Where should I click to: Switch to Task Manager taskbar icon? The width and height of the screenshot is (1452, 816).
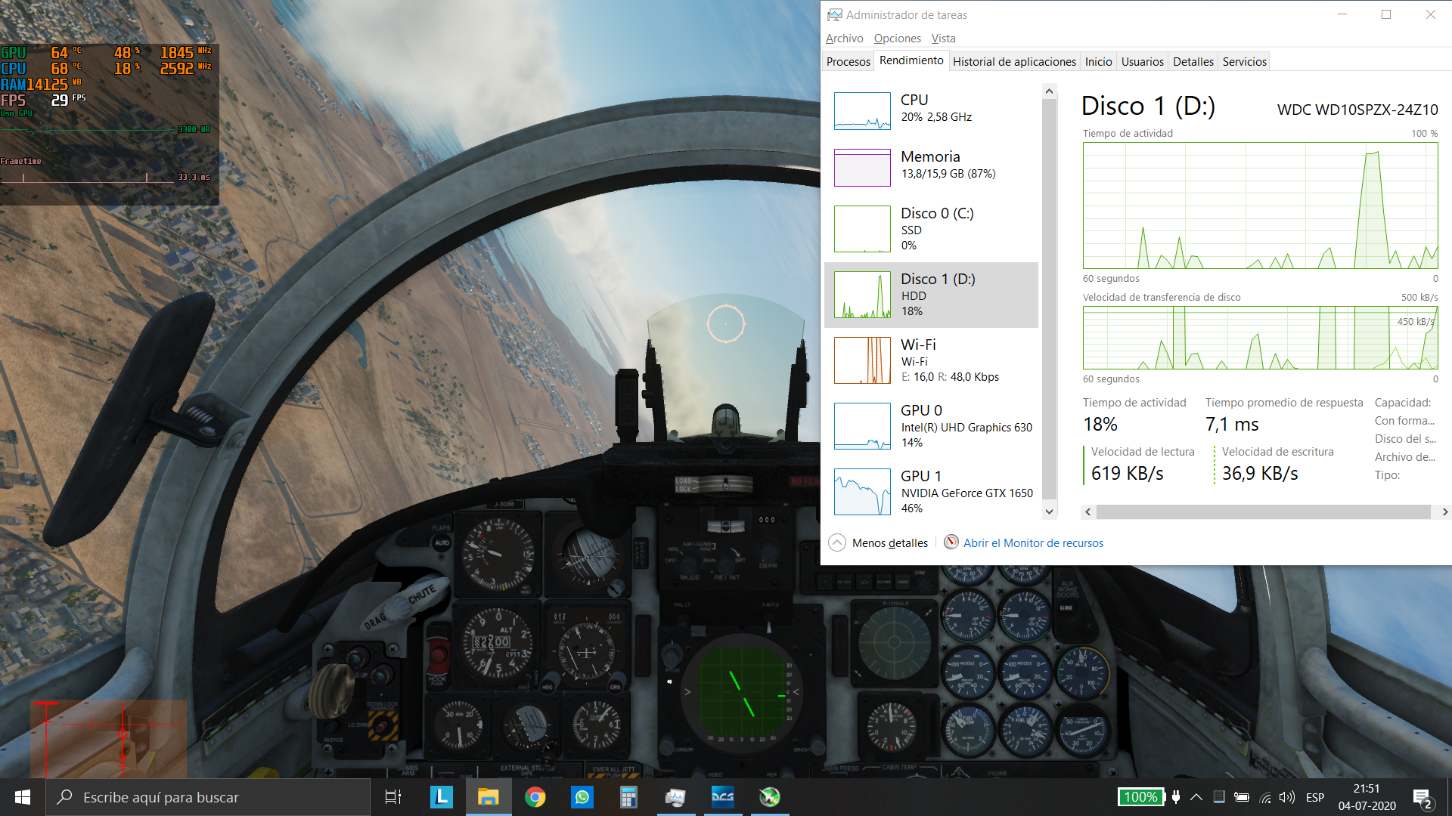pyautogui.click(x=676, y=797)
